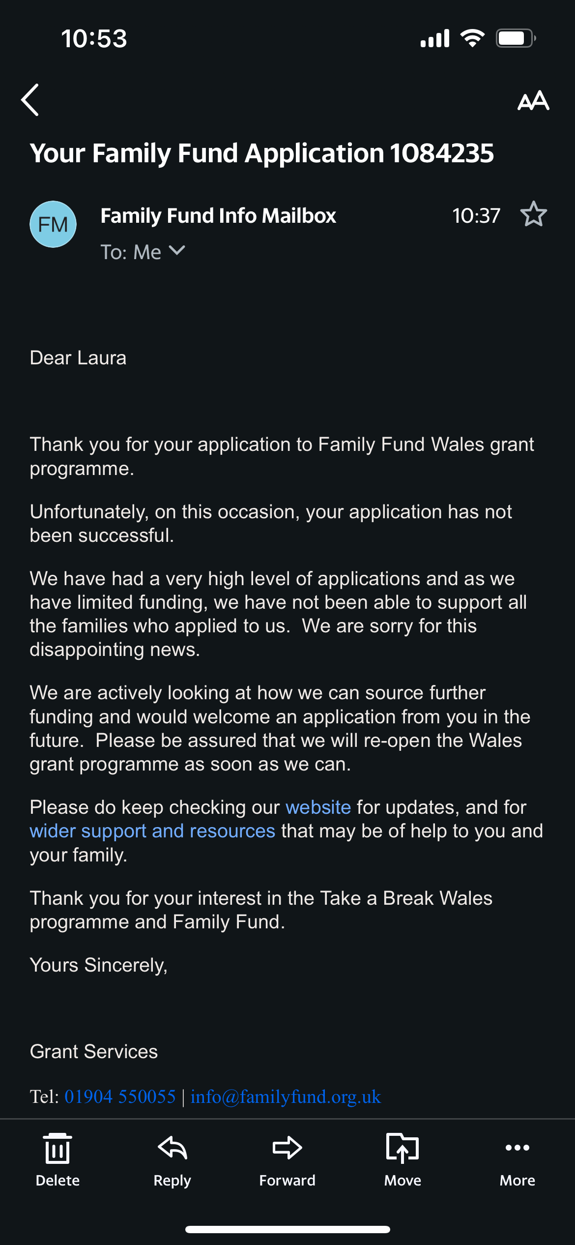Move the email to another folder
575x1245 pixels.
402,1159
